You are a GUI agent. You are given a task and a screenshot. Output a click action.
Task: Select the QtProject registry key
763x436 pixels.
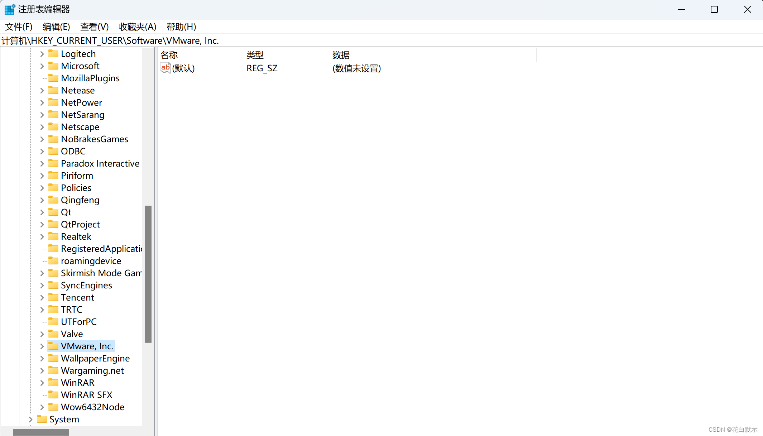[80, 224]
